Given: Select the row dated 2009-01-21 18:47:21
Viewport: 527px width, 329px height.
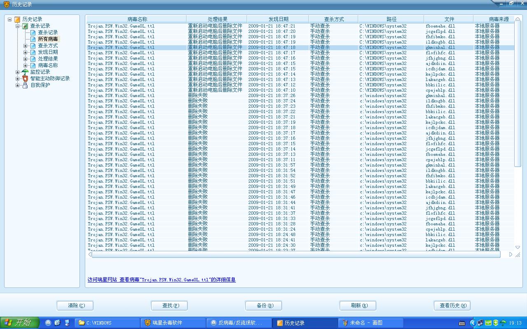Looking at the screenshot, I should click(301, 26).
